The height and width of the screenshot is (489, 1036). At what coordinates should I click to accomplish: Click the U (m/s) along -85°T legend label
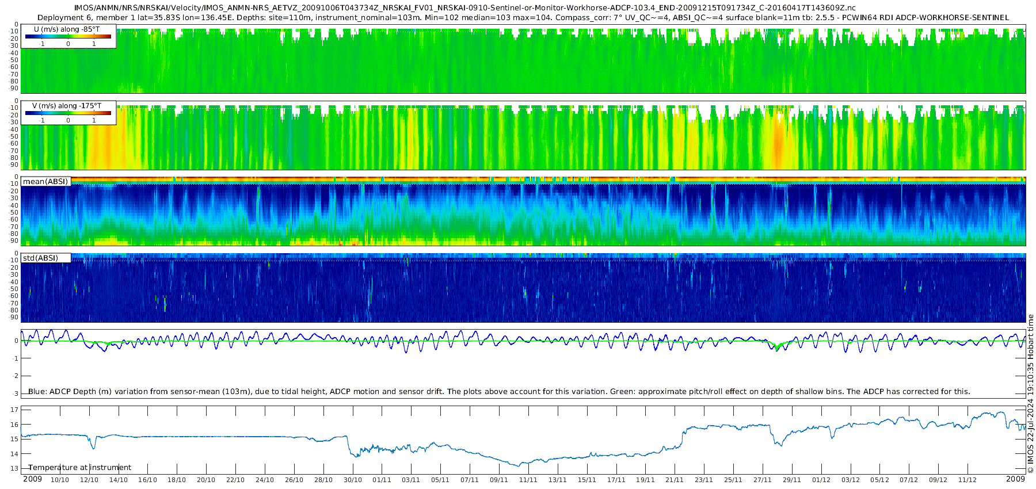[67, 29]
